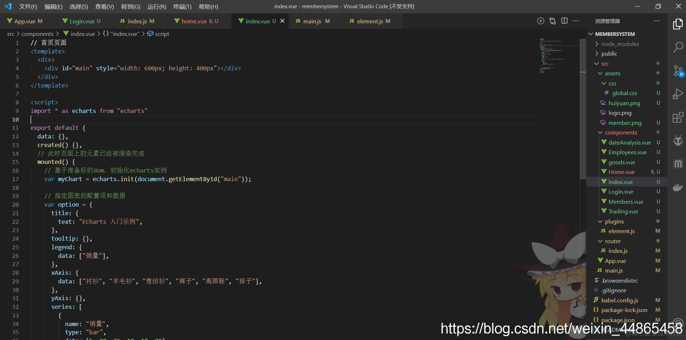Split the editor to the right

(x=564, y=21)
